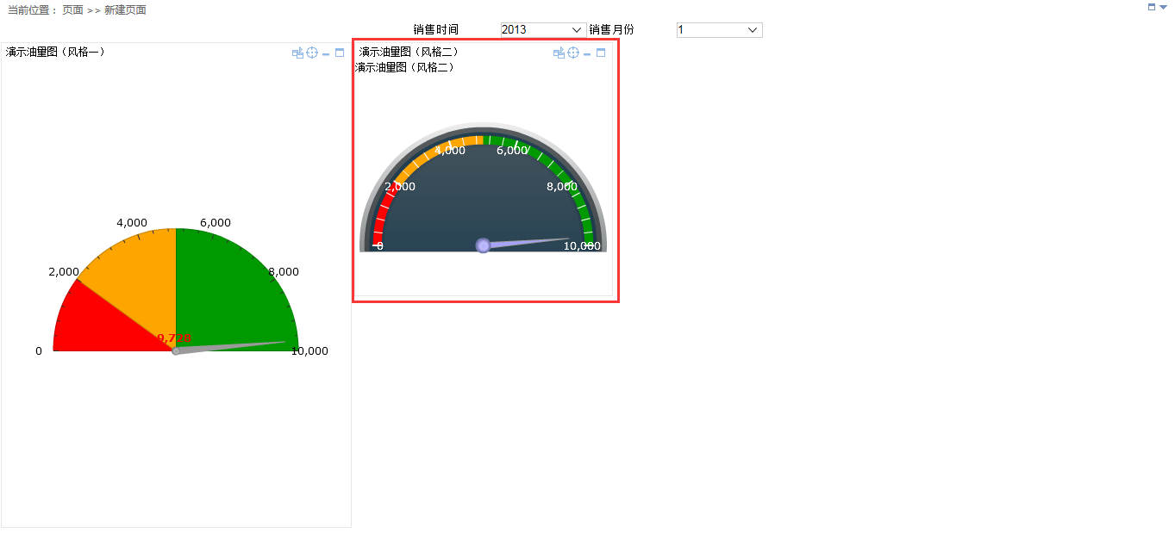
Task: Click the 0 label on 风格一 gauge
Action: click(39, 350)
